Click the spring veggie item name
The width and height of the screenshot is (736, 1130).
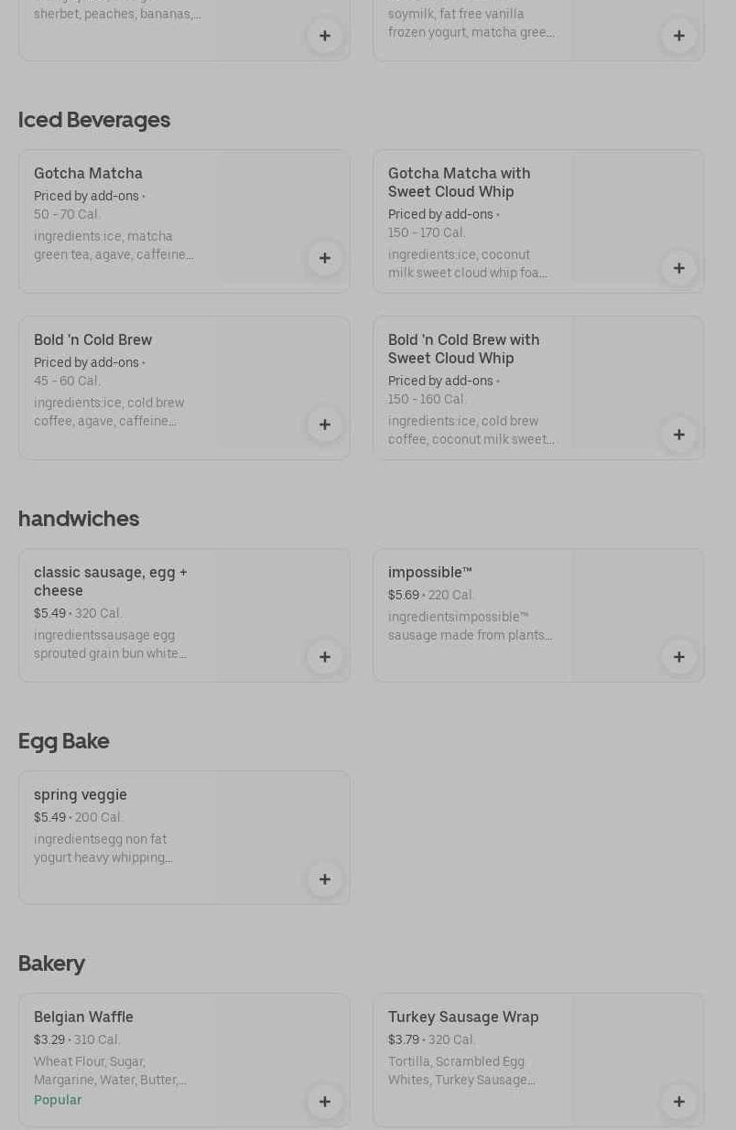(81, 794)
